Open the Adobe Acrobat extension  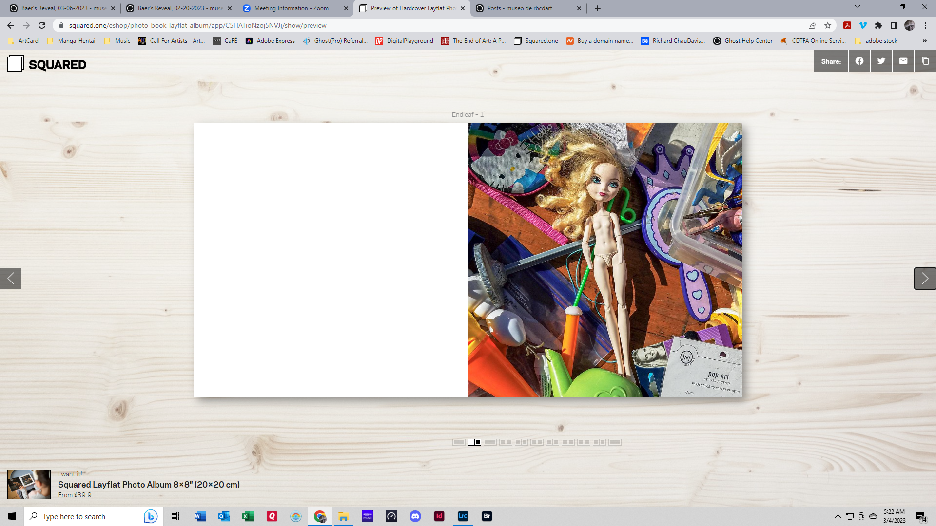coord(847,25)
